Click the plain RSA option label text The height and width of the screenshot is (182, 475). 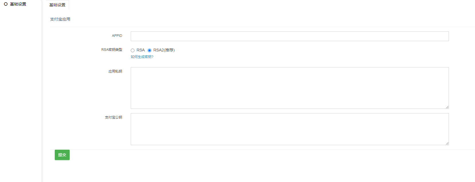[140, 50]
